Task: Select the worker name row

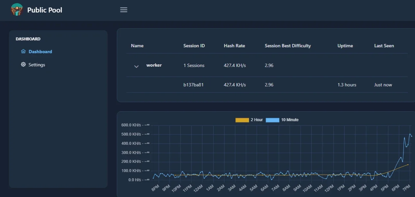Action: point(267,65)
